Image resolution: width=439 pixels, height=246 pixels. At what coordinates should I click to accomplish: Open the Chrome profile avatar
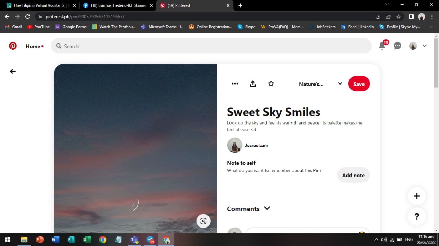[x=422, y=16]
